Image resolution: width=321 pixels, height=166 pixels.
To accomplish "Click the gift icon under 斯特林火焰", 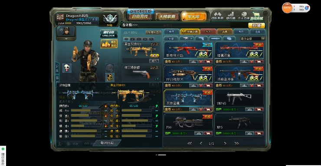I will 200,62.
